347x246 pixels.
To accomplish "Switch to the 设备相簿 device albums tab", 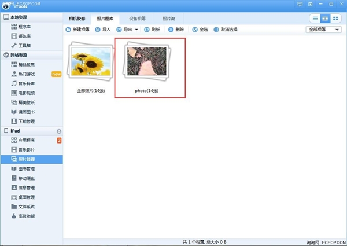I will [x=137, y=19].
